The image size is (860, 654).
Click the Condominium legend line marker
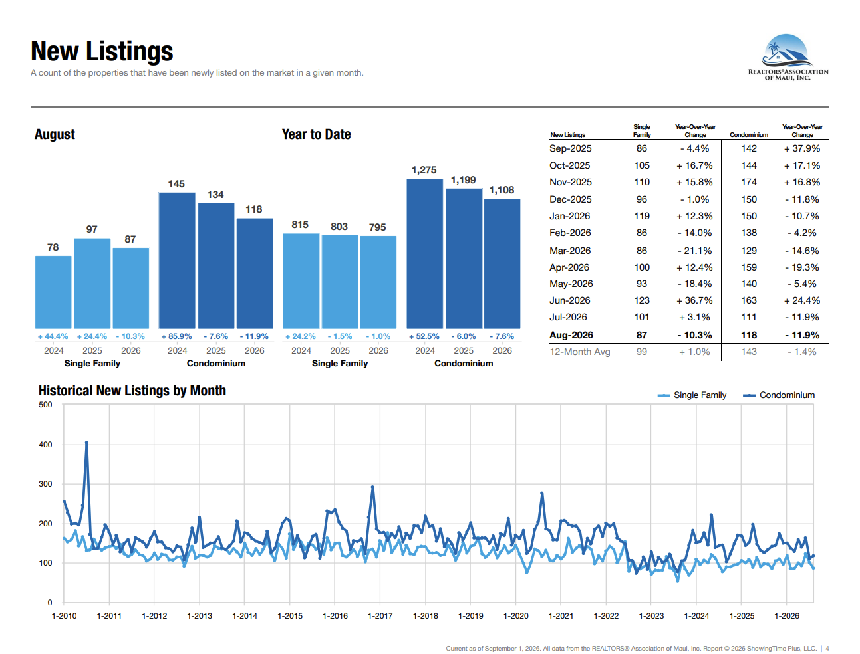click(x=750, y=395)
